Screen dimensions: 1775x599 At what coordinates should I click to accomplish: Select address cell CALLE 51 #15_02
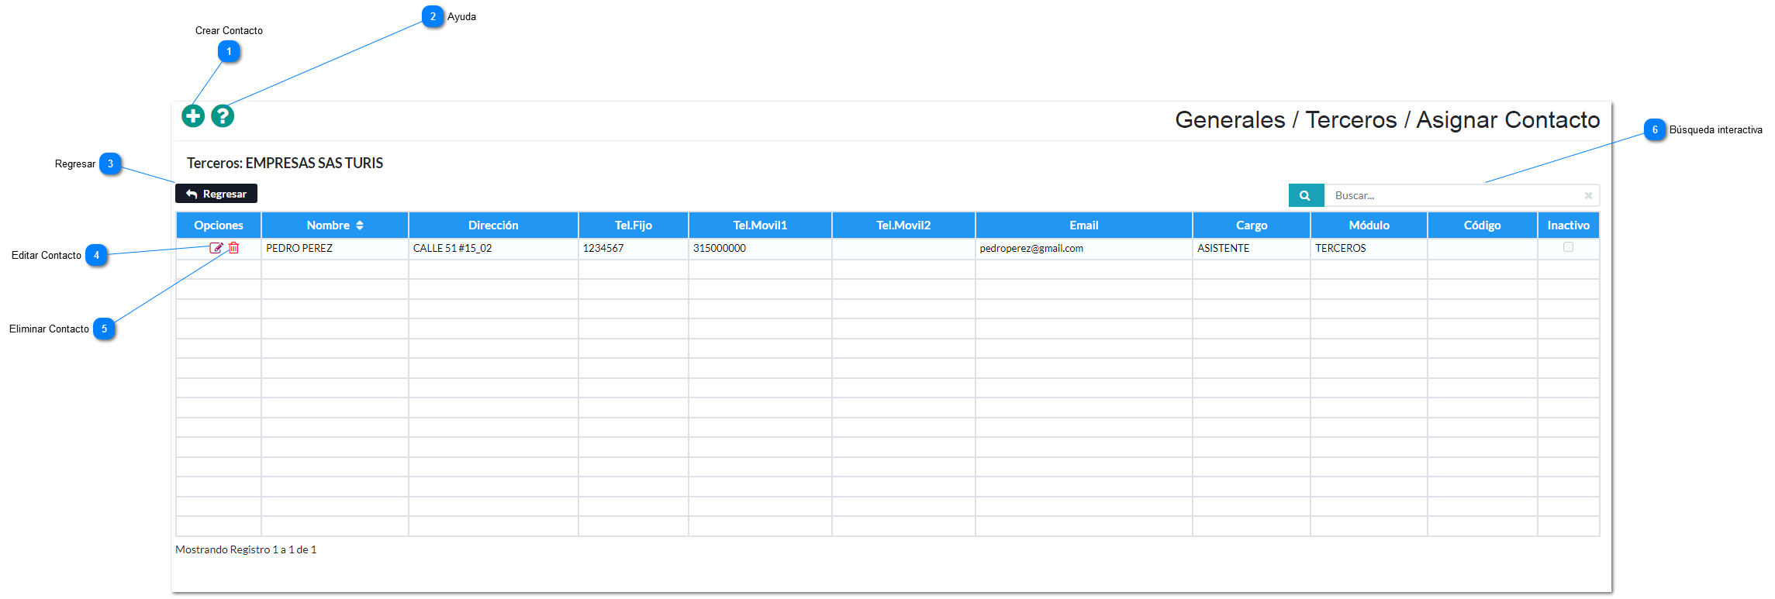pyautogui.click(x=493, y=249)
